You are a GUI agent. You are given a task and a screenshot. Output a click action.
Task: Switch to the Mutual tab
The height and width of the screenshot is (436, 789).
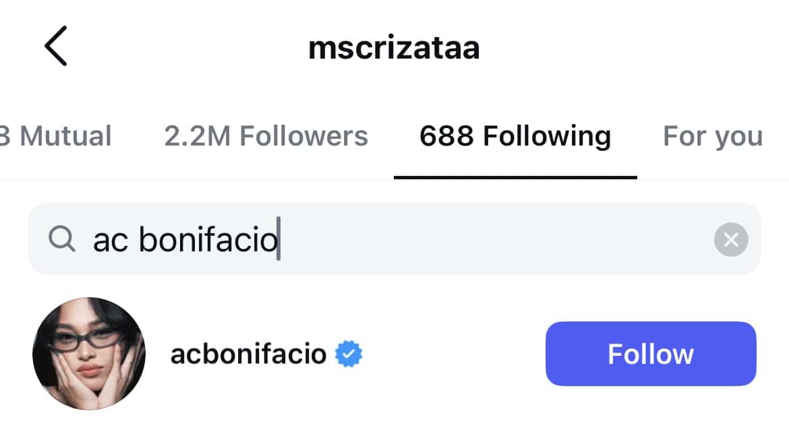(57, 136)
